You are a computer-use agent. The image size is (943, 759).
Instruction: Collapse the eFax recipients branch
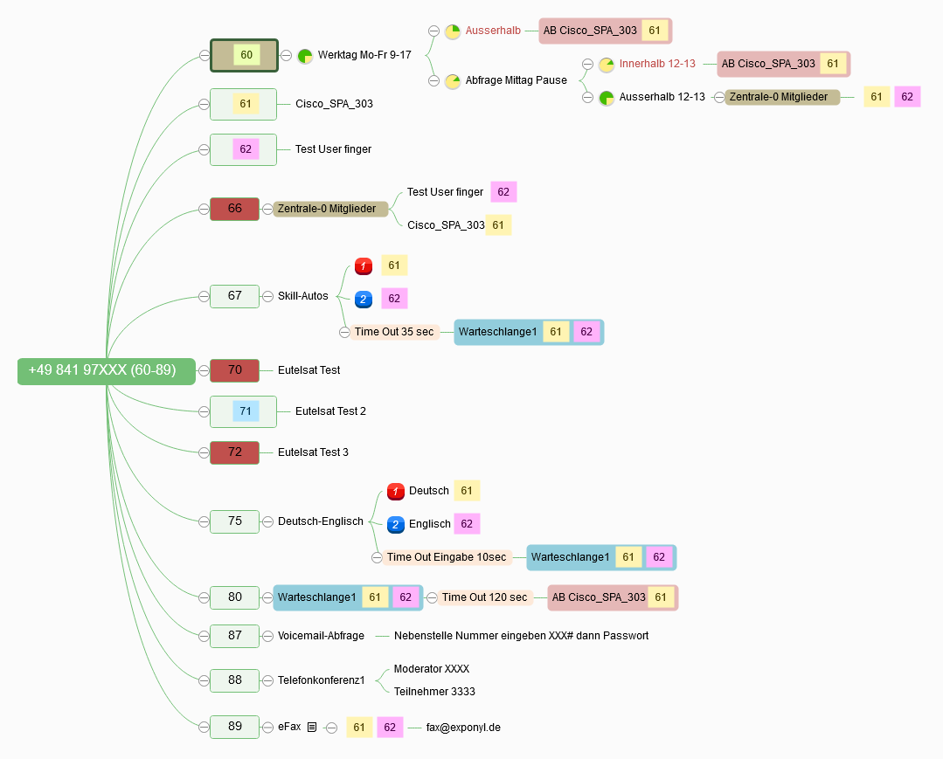point(331,728)
